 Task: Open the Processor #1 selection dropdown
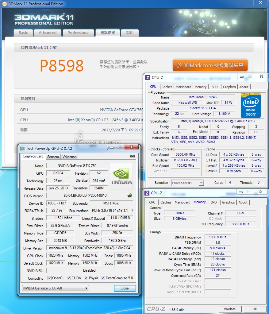(x=187, y=183)
